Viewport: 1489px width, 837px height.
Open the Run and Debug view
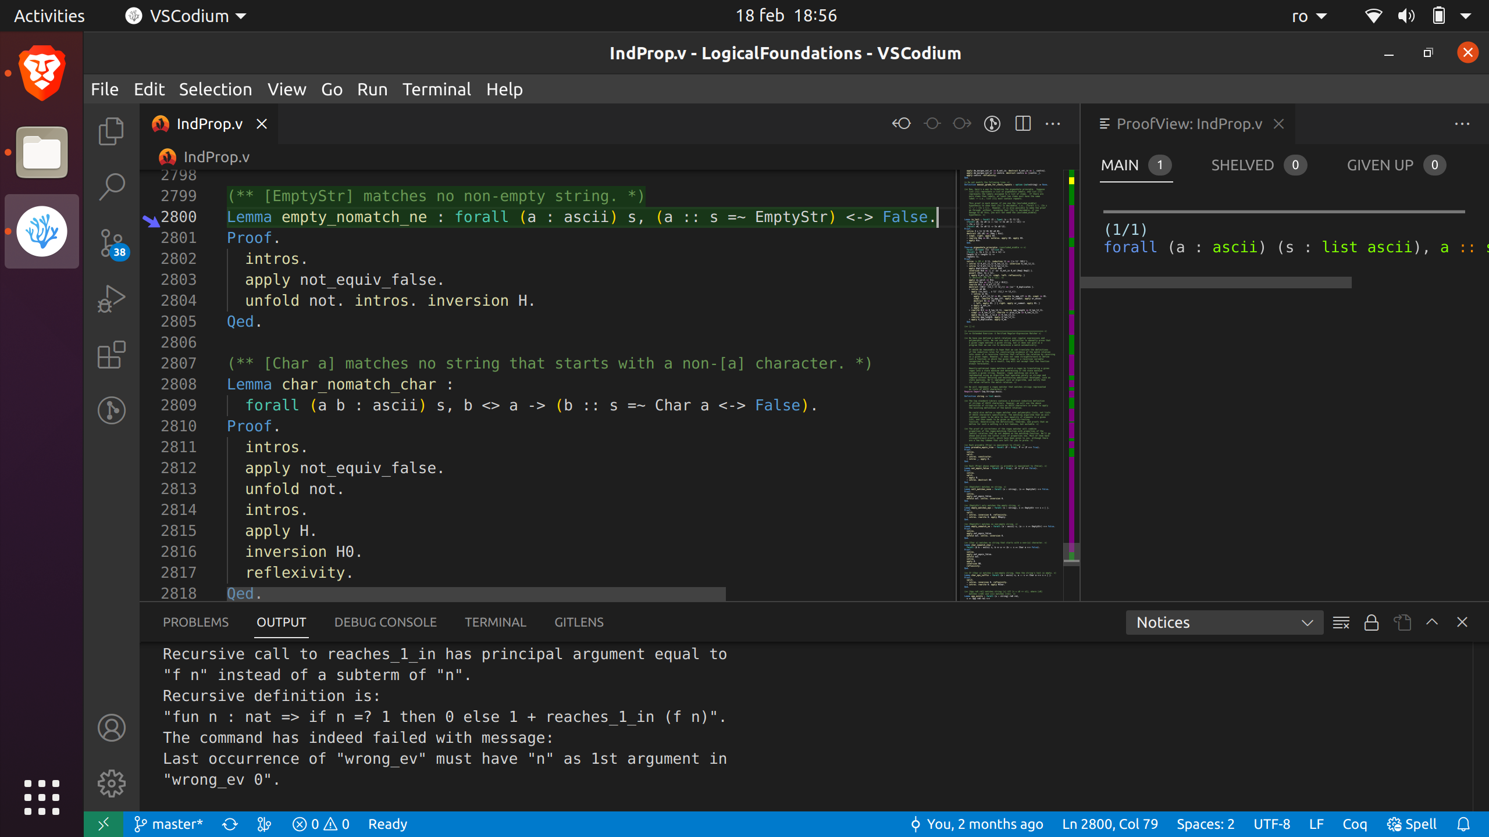coord(111,299)
